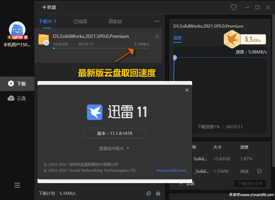Open the www.xunlei.com link
Viewport: 275px width, 200px height.
171,170
